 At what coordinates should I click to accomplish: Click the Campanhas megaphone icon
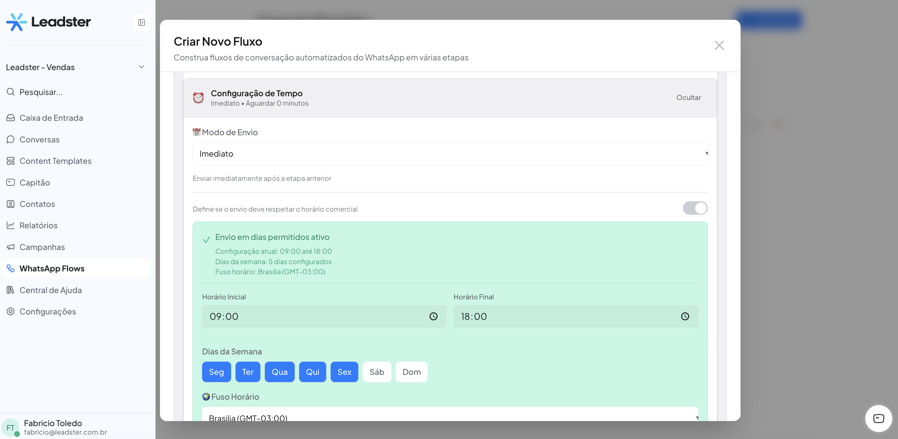click(x=10, y=247)
